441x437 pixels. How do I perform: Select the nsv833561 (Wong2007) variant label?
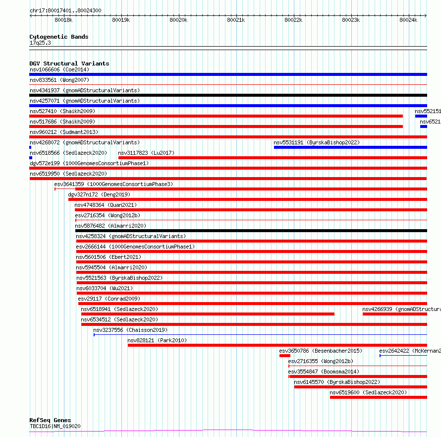click(59, 80)
